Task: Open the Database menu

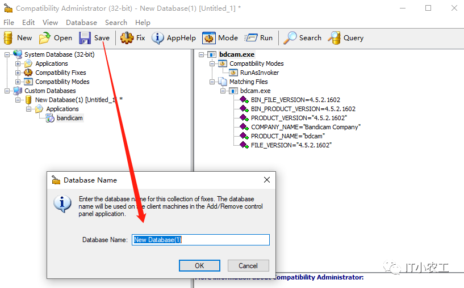Action: pos(81,23)
